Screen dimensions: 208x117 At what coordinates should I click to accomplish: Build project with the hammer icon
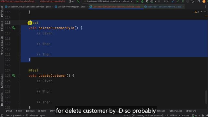[78, 1]
